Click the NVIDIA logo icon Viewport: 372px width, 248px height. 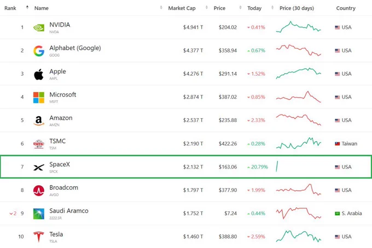[39, 28]
